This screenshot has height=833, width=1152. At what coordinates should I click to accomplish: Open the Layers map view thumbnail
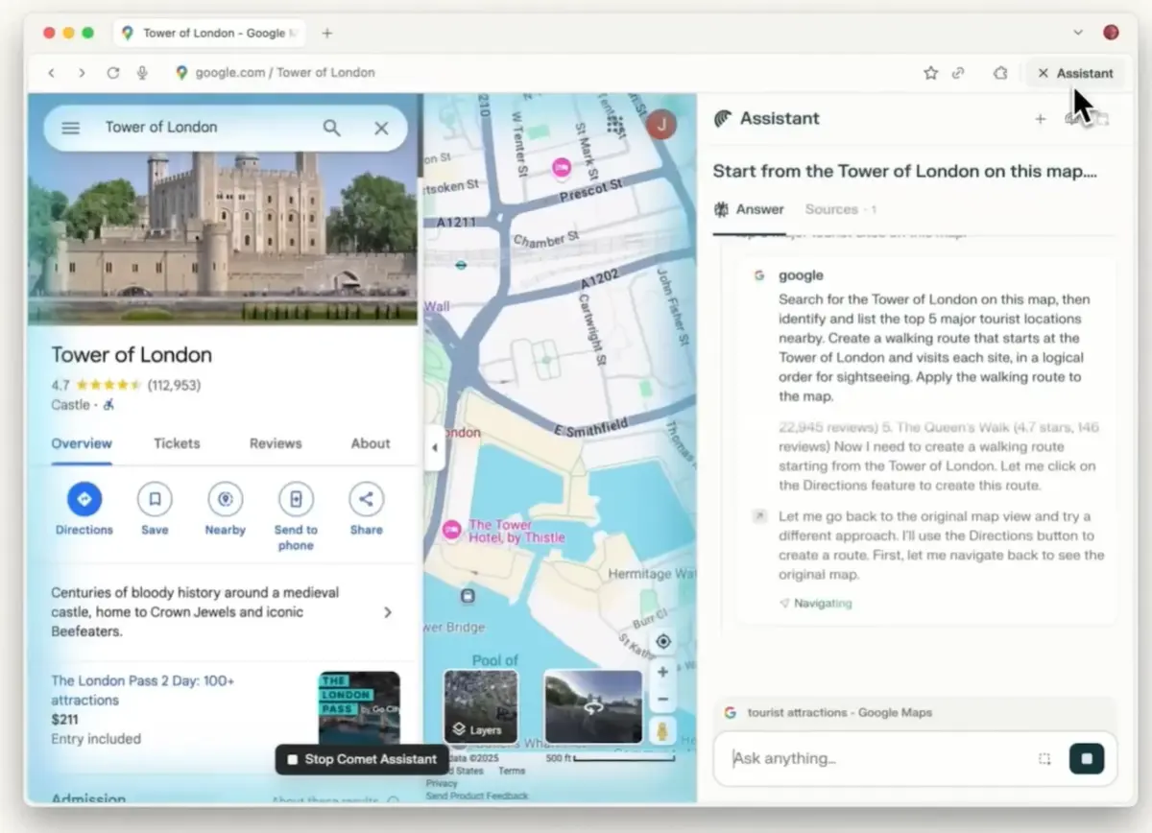(x=481, y=707)
